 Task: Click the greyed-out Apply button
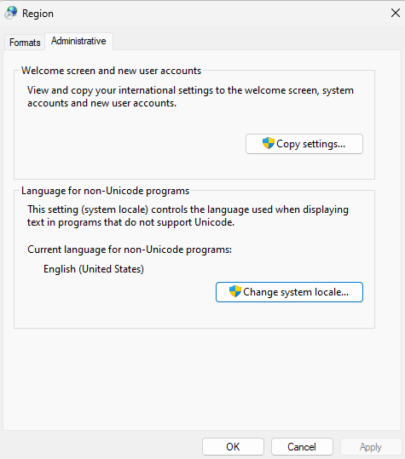[x=371, y=447]
